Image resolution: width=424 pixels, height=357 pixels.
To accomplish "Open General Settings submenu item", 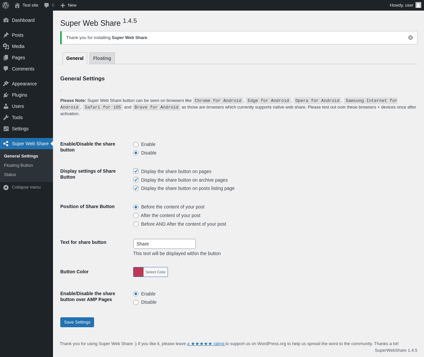I will (x=21, y=156).
